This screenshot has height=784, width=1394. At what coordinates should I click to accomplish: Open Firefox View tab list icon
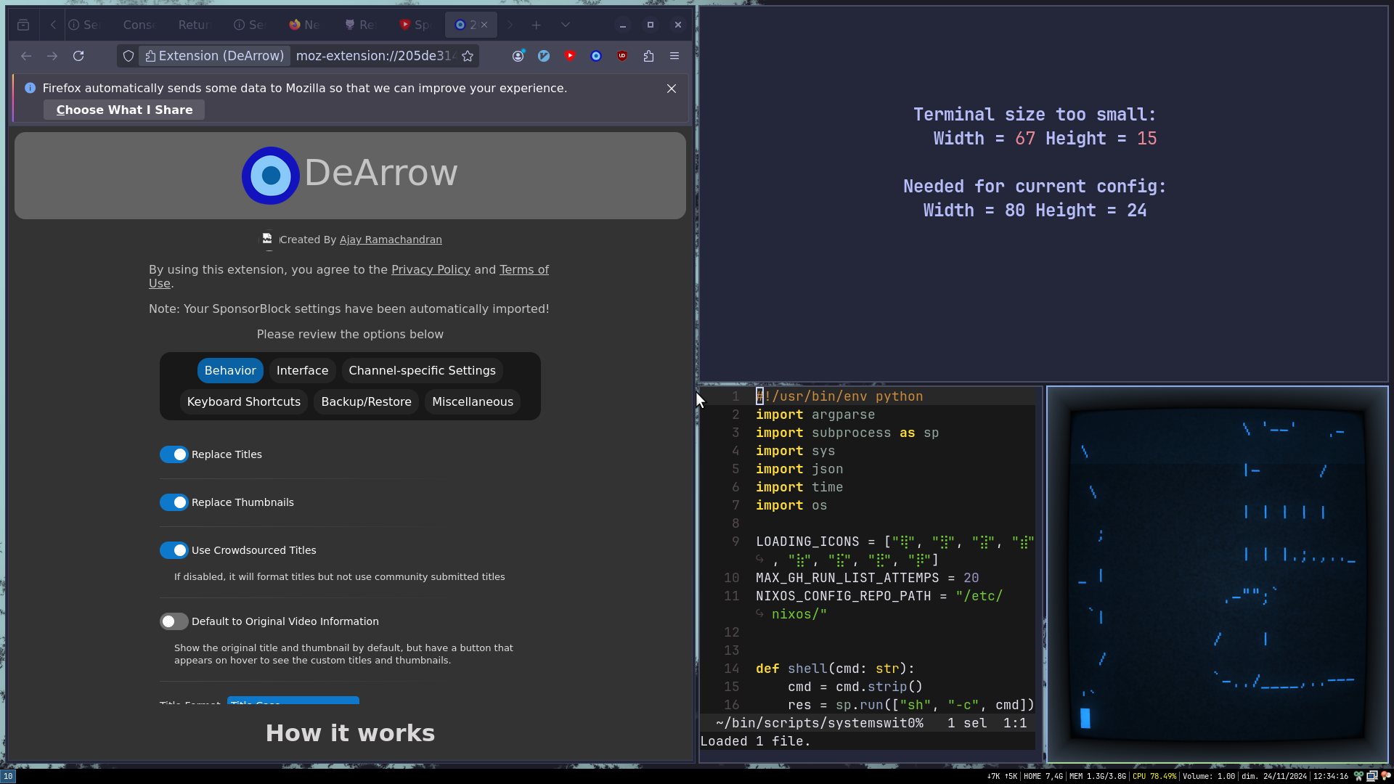click(x=23, y=25)
